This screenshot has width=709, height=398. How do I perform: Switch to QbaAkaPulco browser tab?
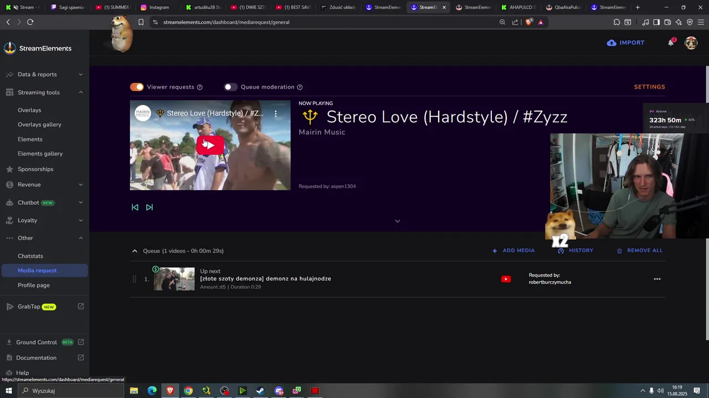(x=564, y=7)
